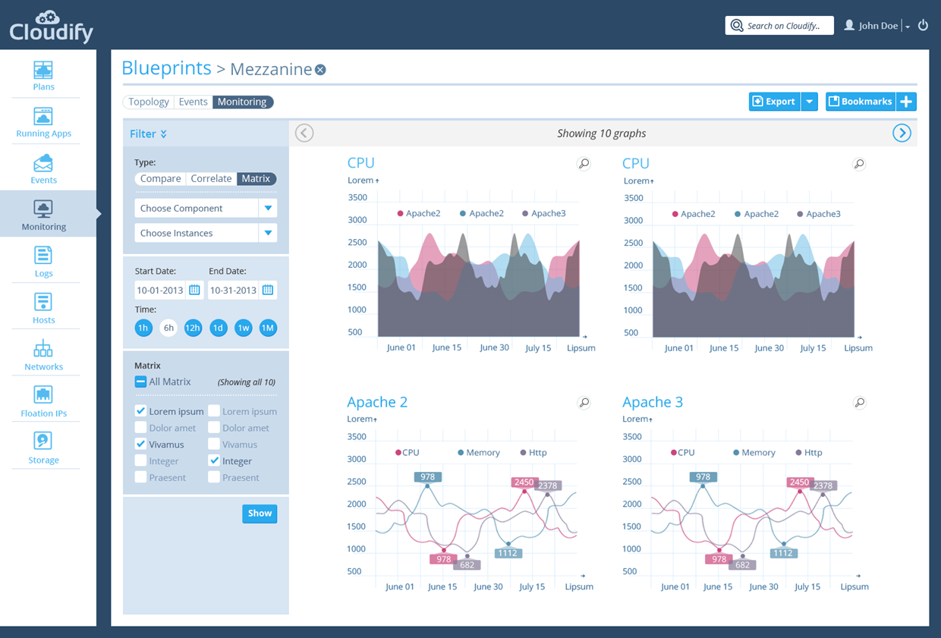This screenshot has height=638, width=941.
Task: Toggle the All Matrix checkbox
Action: [140, 382]
